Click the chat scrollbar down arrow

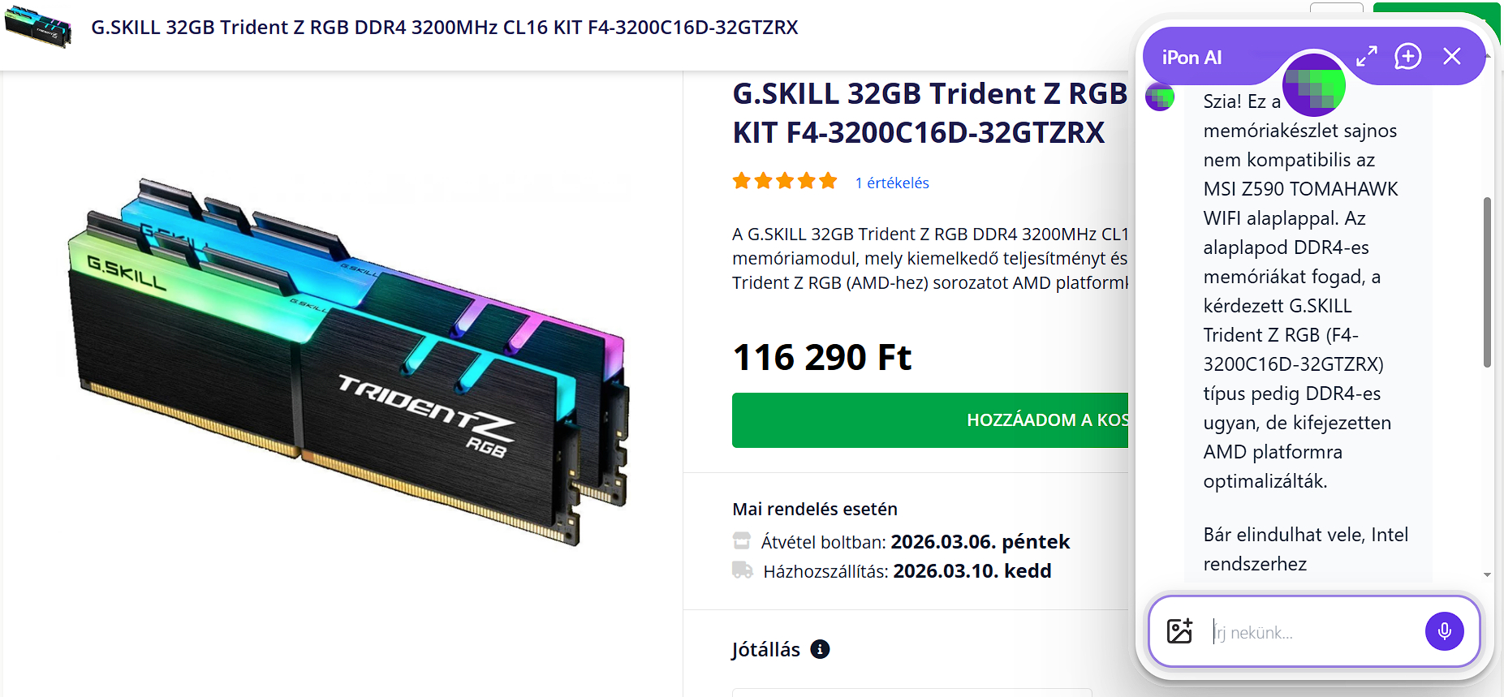pos(1487,574)
